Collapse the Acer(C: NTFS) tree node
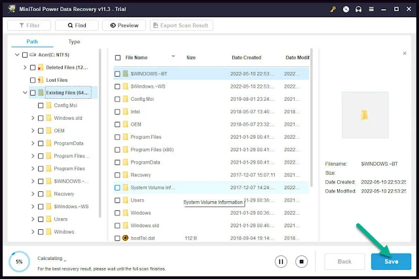The width and height of the screenshot is (419, 279). pyautogui.click(x=17, y=54)
